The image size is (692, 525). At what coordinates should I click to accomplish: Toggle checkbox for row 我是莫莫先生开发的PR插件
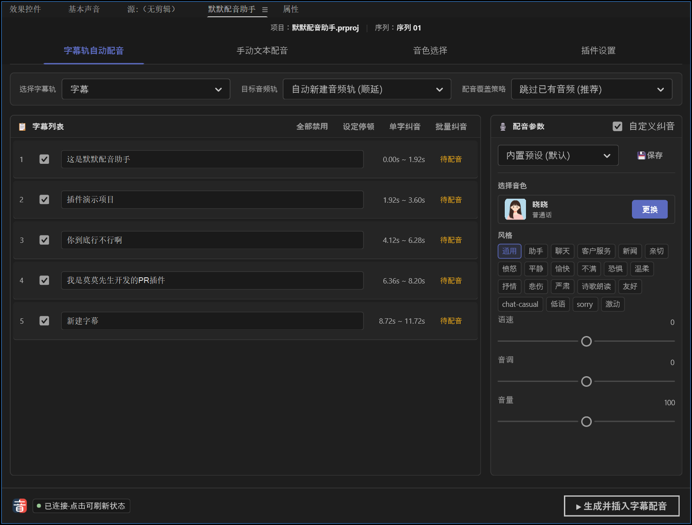(44, 280)
